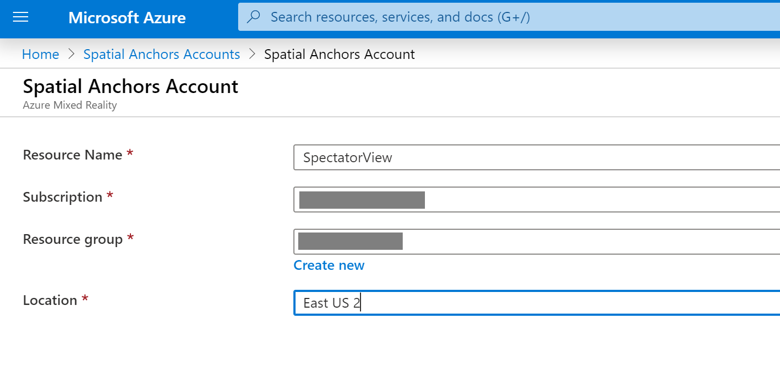Click the Create new link
The image size is (780, 372).
329,265
